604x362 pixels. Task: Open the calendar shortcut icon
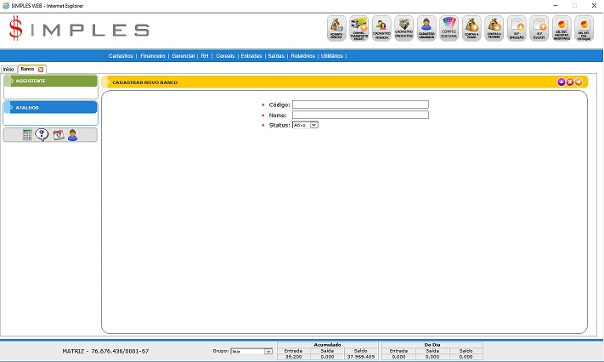click(x=59, y=135)
